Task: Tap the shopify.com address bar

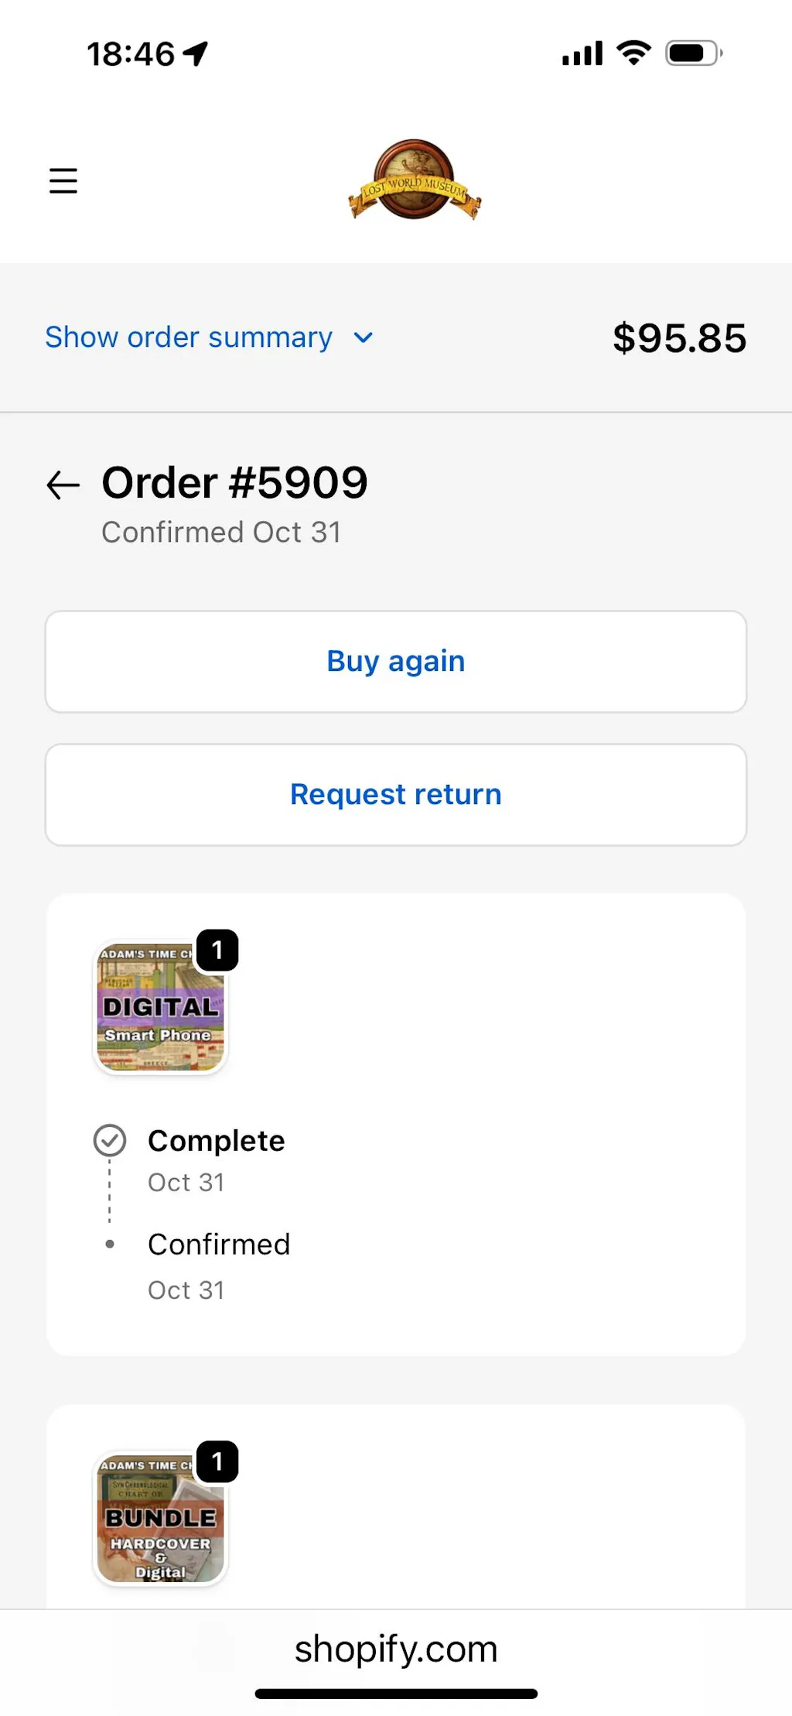Action: tap(396, 1649)
